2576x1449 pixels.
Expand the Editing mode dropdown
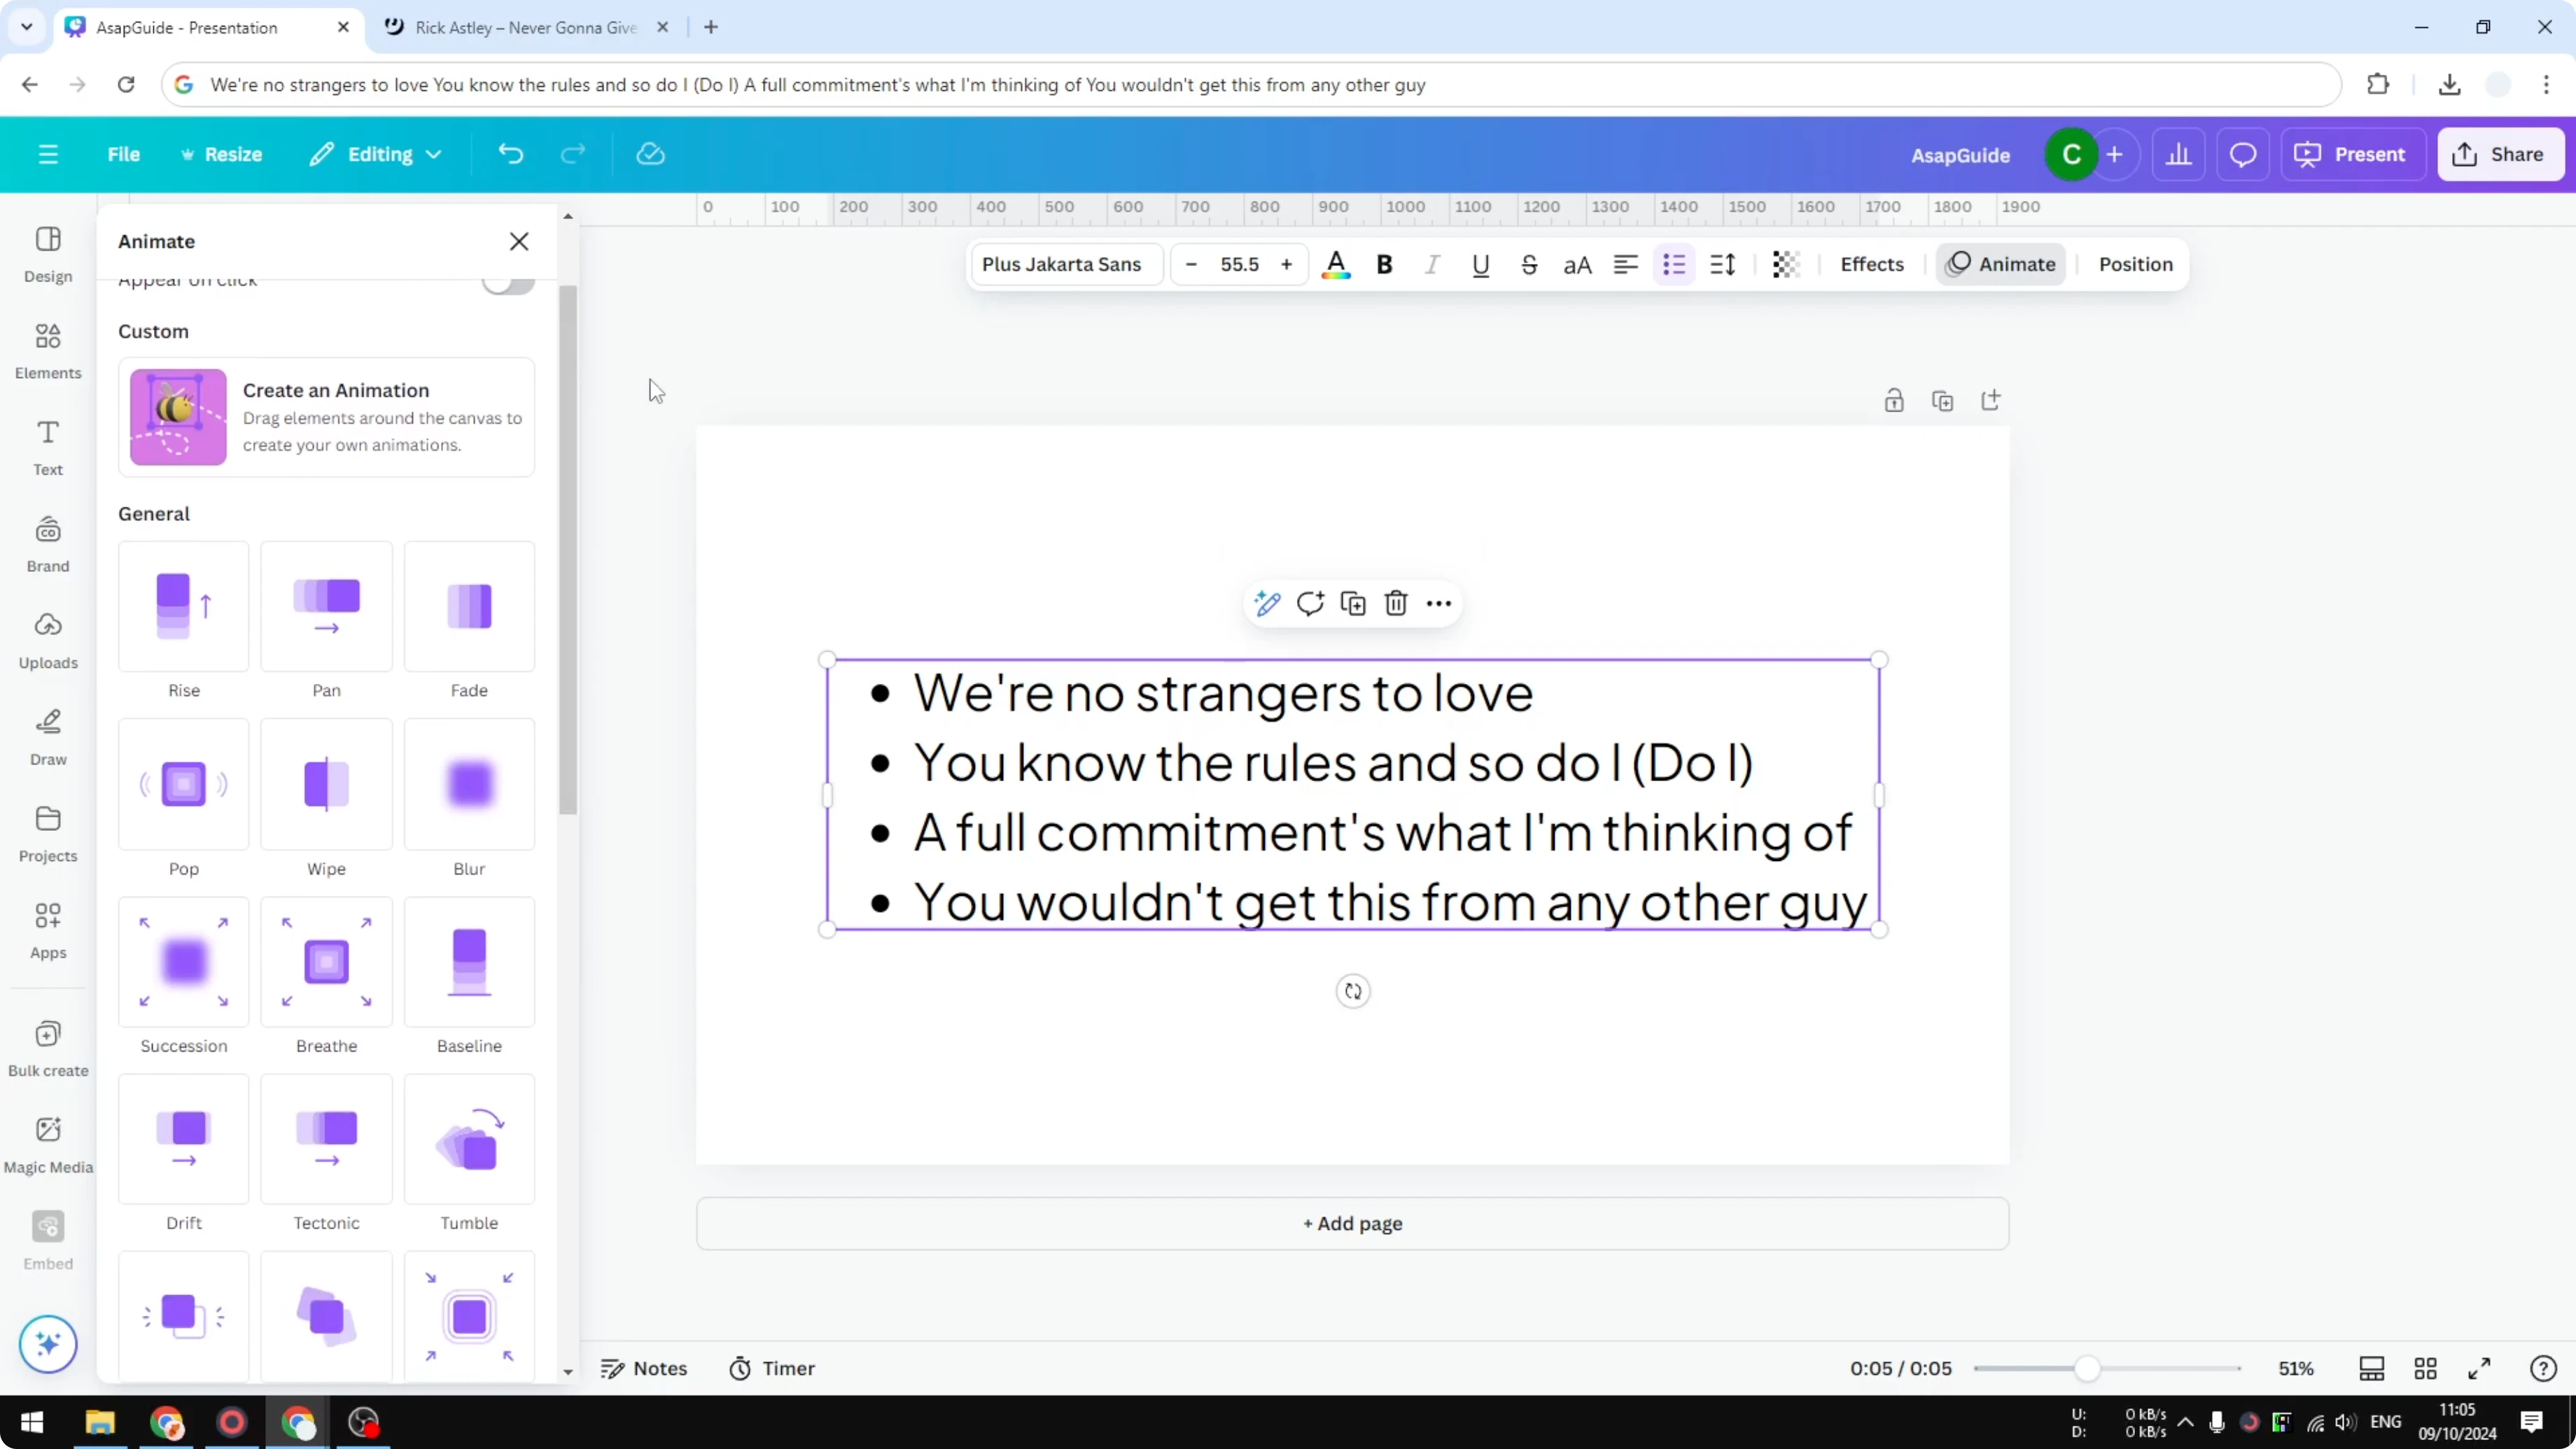point(375,154)
